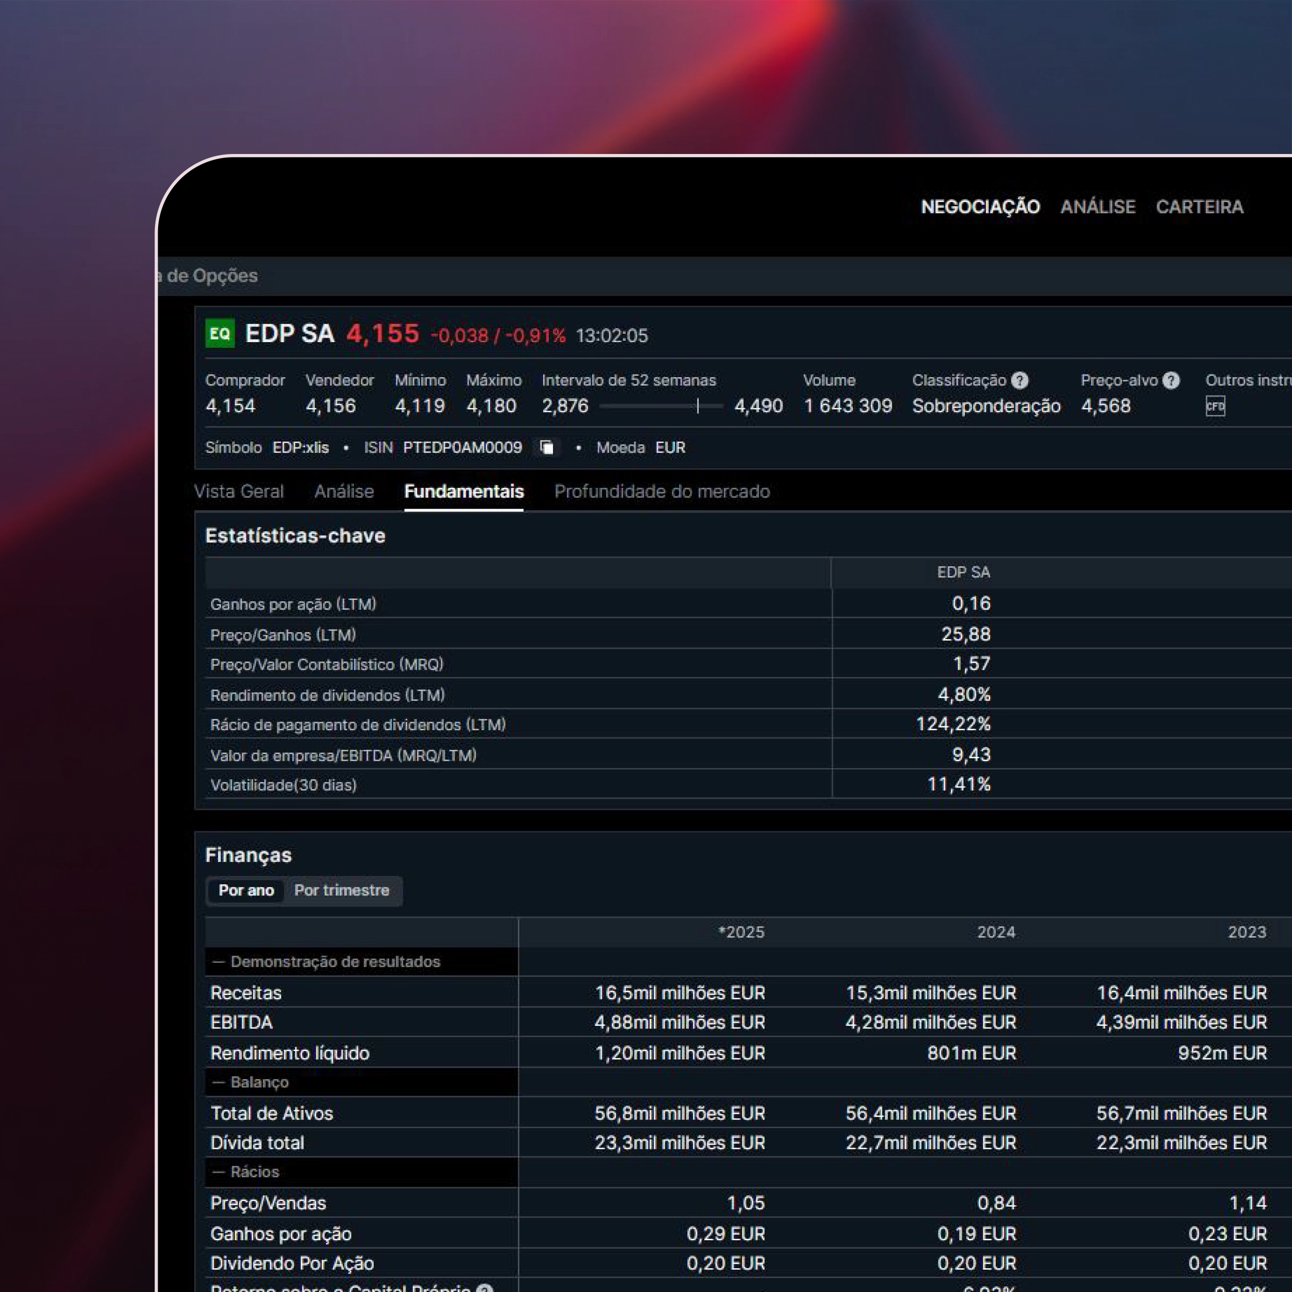The height and width of the screenshot is (1292, 1292).
Task: Click the Sobreponderação classification value
Action: pos(987,406)
